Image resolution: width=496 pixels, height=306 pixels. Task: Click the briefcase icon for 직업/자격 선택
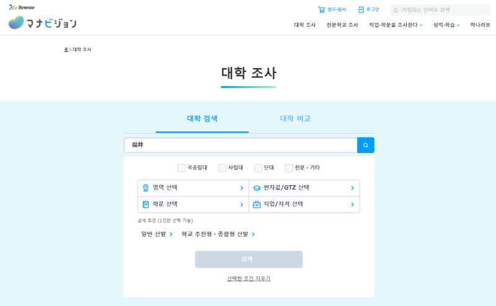[x=257, y=204]
